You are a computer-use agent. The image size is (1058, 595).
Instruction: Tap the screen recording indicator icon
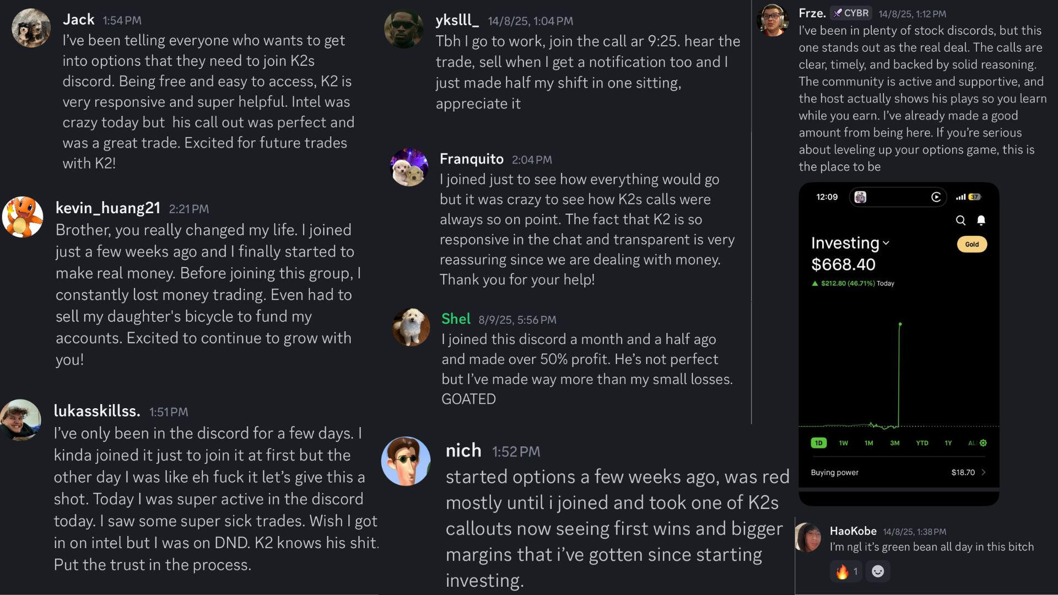tap(936, 197)
